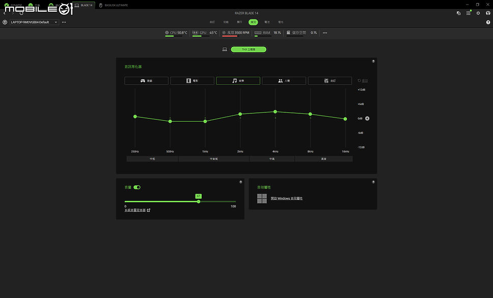Open Windows sound properties link
Viewport: 493px width, 298px height.
coord(287,199)
